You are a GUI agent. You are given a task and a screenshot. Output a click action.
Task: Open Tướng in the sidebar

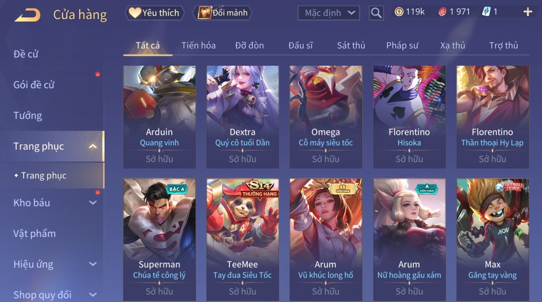(x=28, y=116)
